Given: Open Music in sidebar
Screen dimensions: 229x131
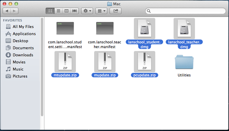Looking at the screenshot, I should tap(15, 69).
